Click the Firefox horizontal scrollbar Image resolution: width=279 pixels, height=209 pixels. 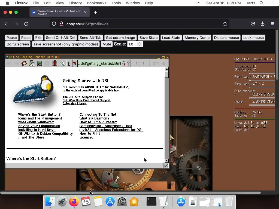[x=131, y=193]
